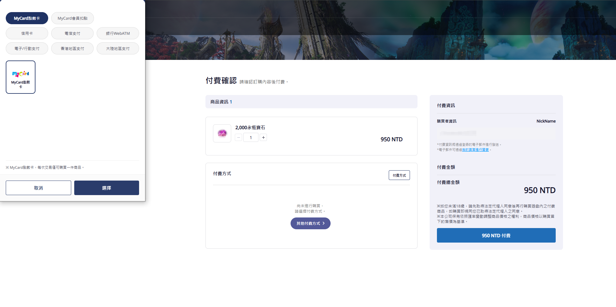Choose 香港地區支付 payment category

[x=72, y=48]
